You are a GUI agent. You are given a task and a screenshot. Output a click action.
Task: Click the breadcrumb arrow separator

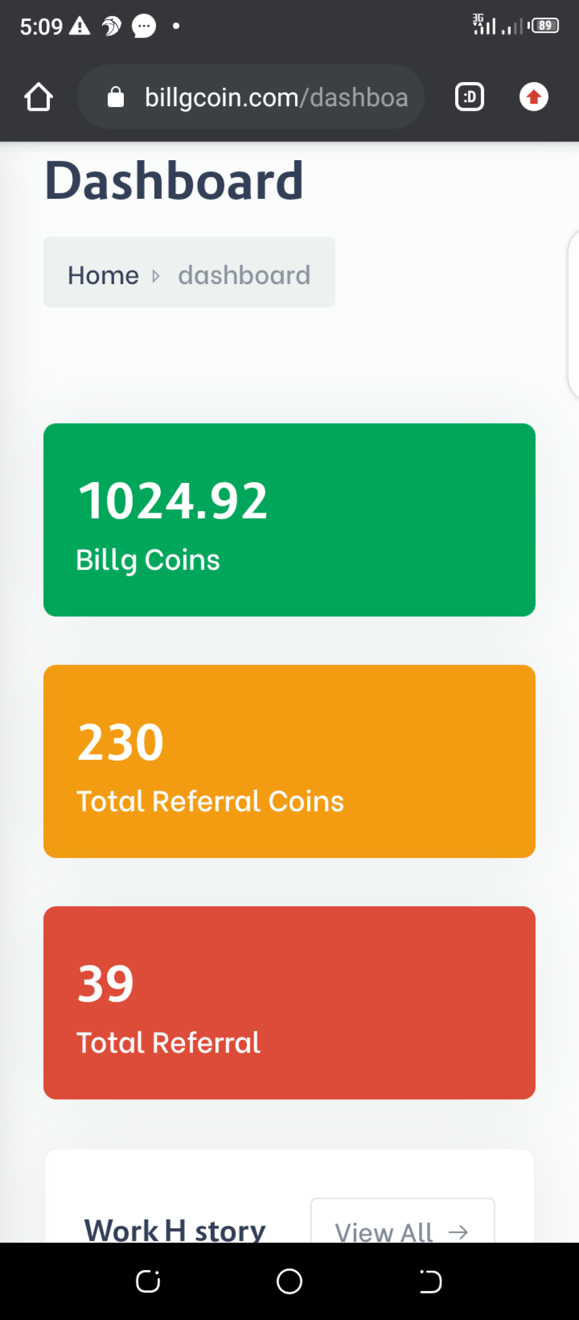tap(156, 276)
